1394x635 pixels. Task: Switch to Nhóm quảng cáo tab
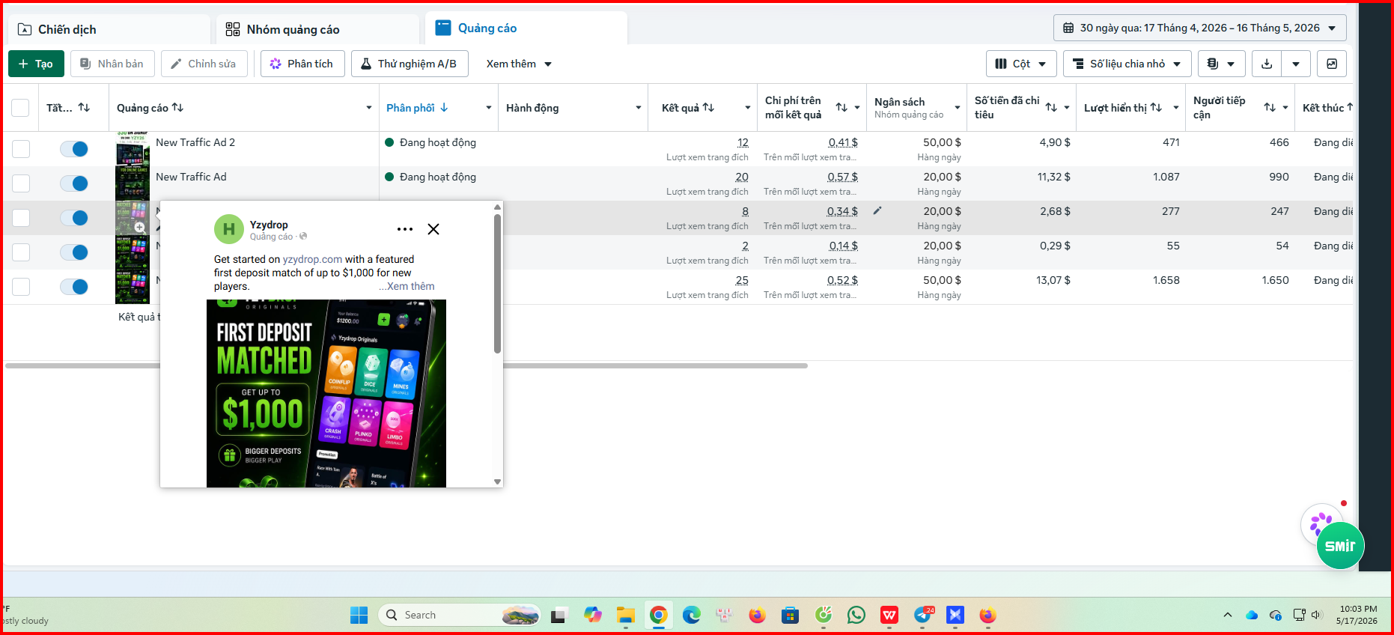click(x=318, y=29)
